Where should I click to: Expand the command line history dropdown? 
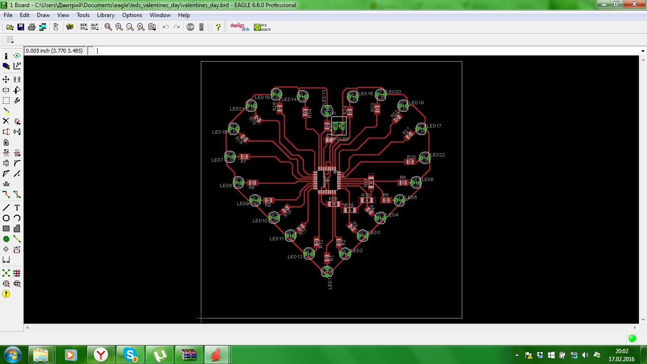tap(643, 51)
